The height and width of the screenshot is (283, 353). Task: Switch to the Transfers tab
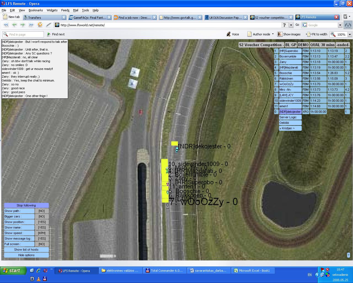[x=45, y=17]
